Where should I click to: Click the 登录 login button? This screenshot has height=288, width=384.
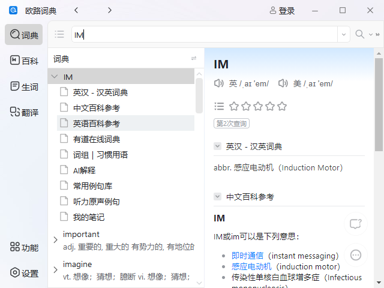click(282, 11)
